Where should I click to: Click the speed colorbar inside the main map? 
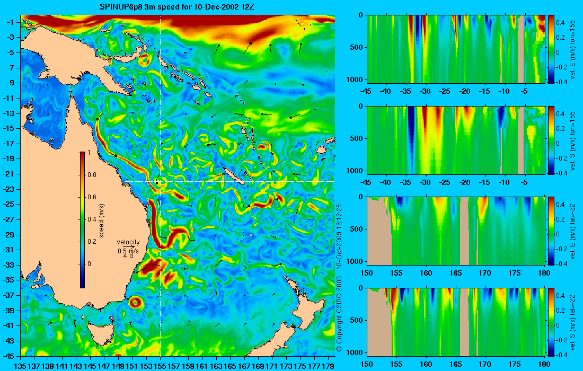(82, 220)
